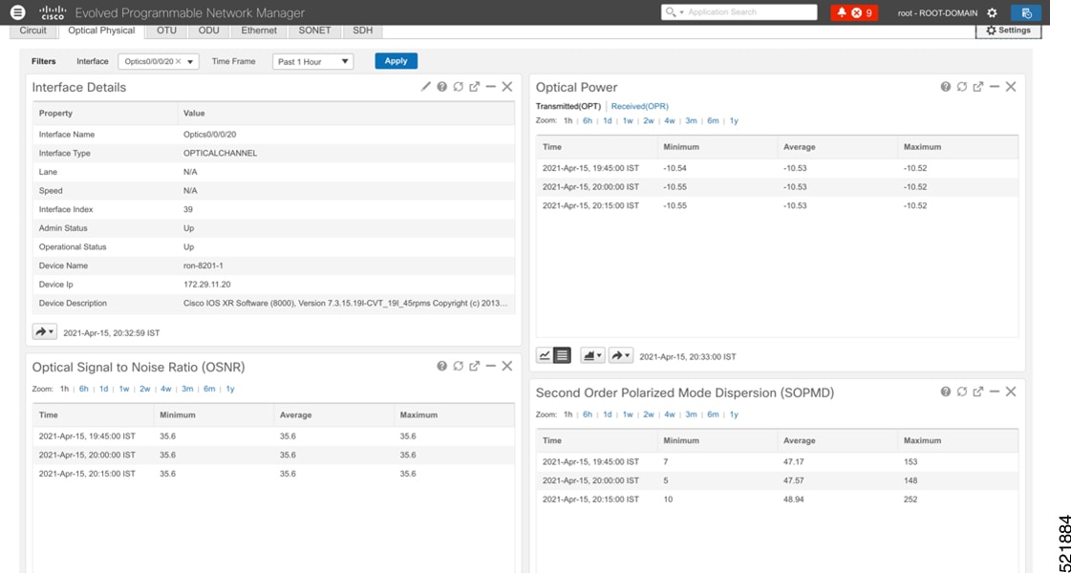Switch to the Ethernet tab

(x=259, y=30)
